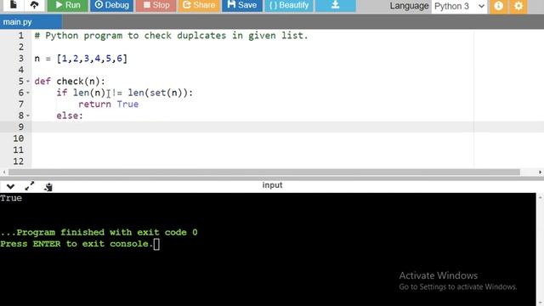The width and height of the screenshot is (544, 306).
Task: Open editor settings gear
Action: point(518,6)
